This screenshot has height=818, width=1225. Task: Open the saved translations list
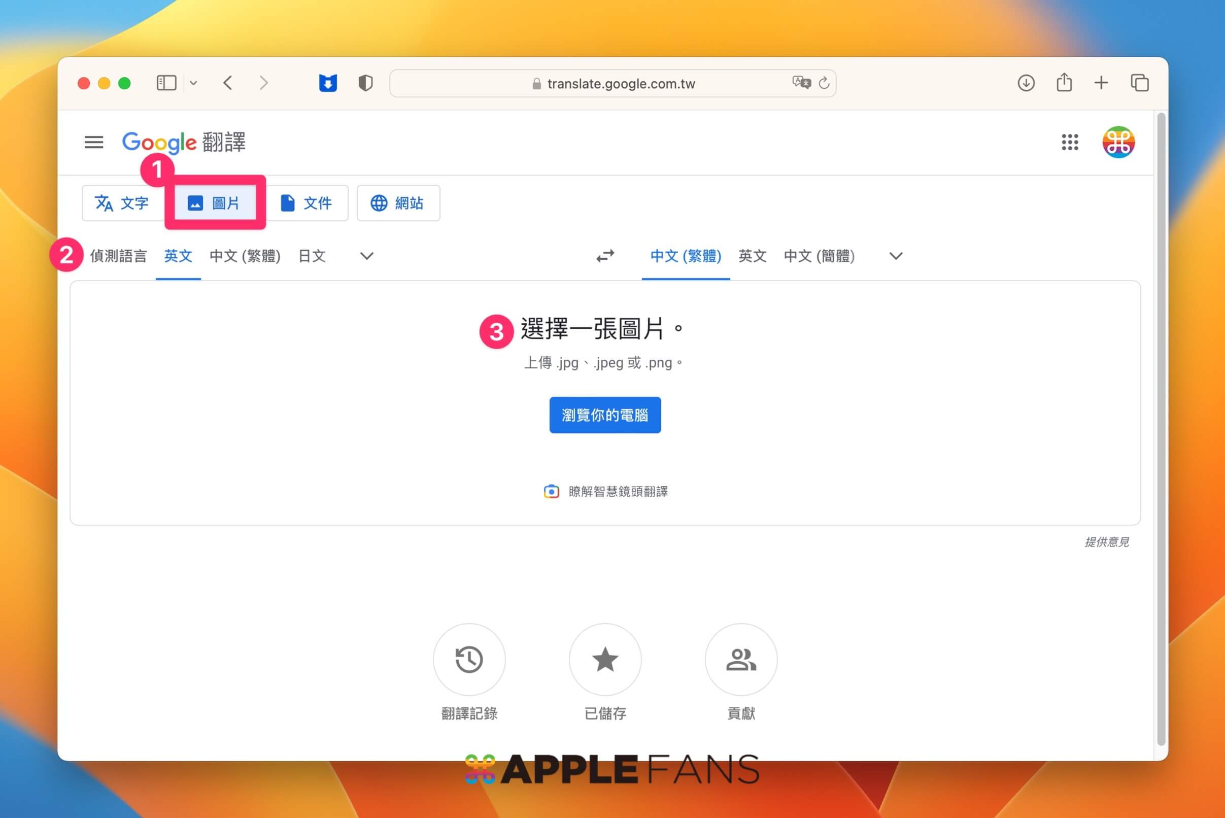pos(605,659)
